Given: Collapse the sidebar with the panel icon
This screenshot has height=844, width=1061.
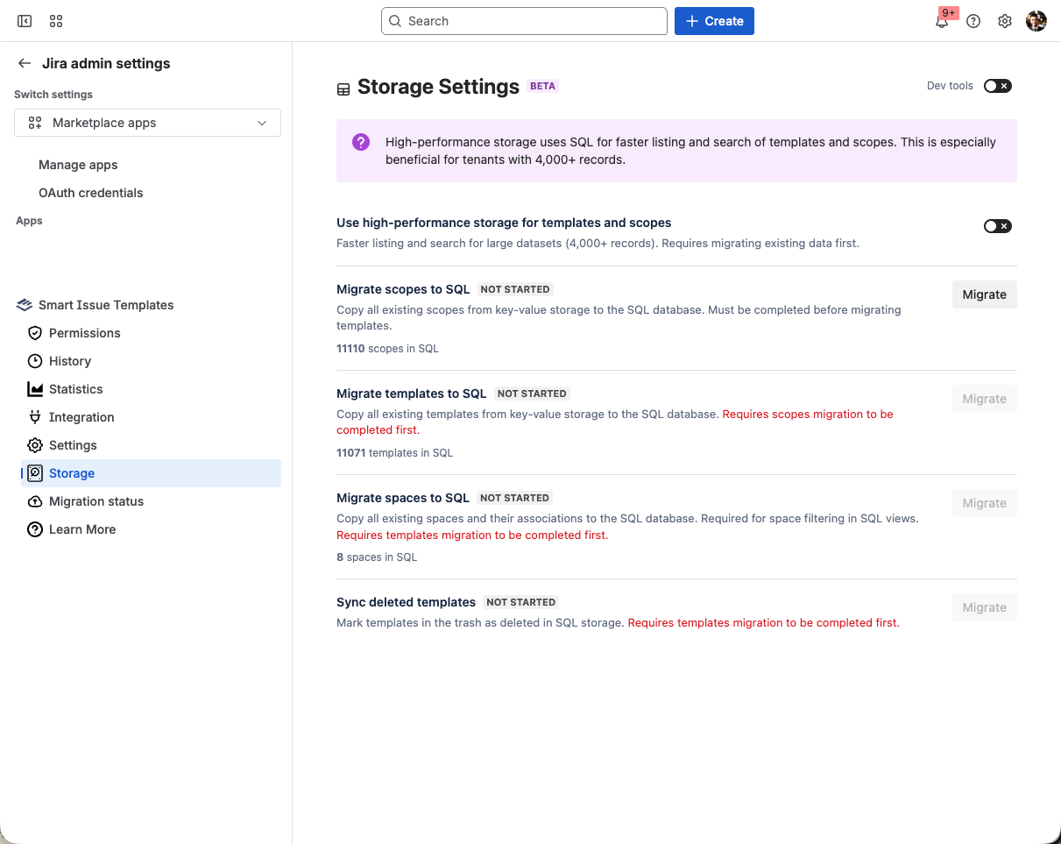Looking at the screenshot, I should coord(25,21).
